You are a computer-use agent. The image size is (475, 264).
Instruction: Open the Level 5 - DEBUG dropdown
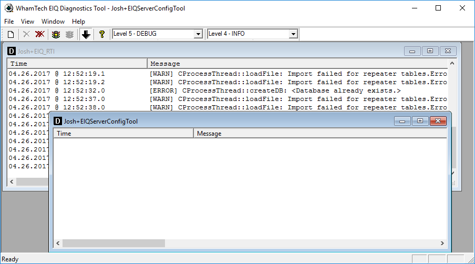tap(198, 34)
